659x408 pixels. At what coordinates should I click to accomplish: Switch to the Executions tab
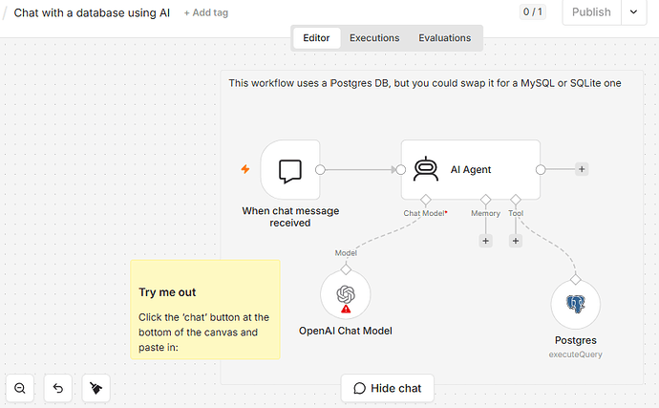coord(374,38)
